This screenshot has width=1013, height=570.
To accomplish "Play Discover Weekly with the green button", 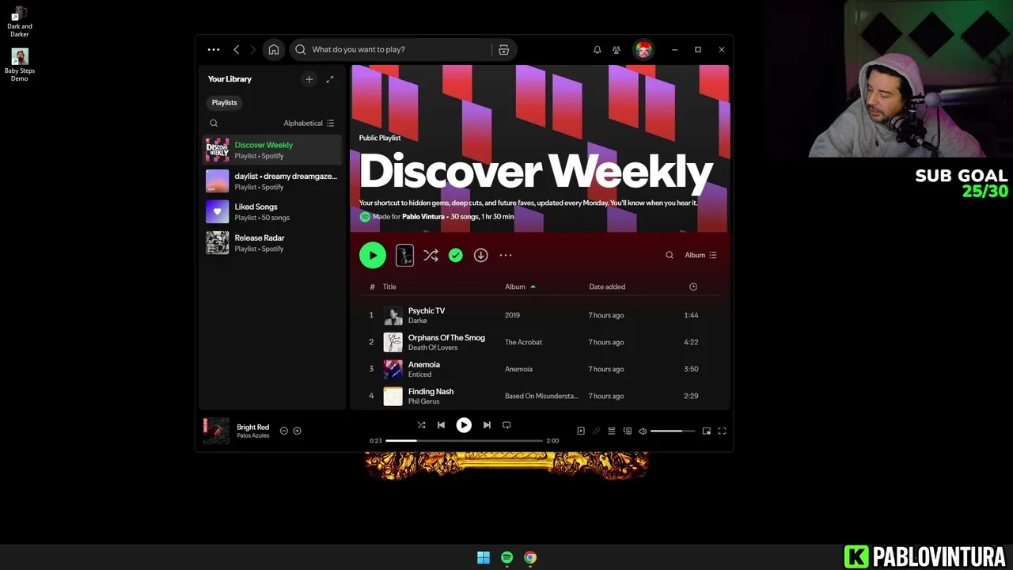I will click(373, 255).
